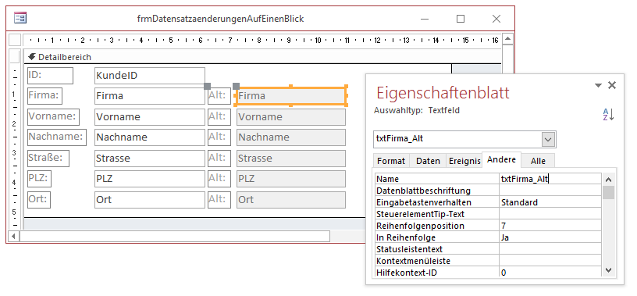The width and height of the screenshot is (637, 296).
Task: Select the grey Nachname Alt text box
Action: point(291,137)
